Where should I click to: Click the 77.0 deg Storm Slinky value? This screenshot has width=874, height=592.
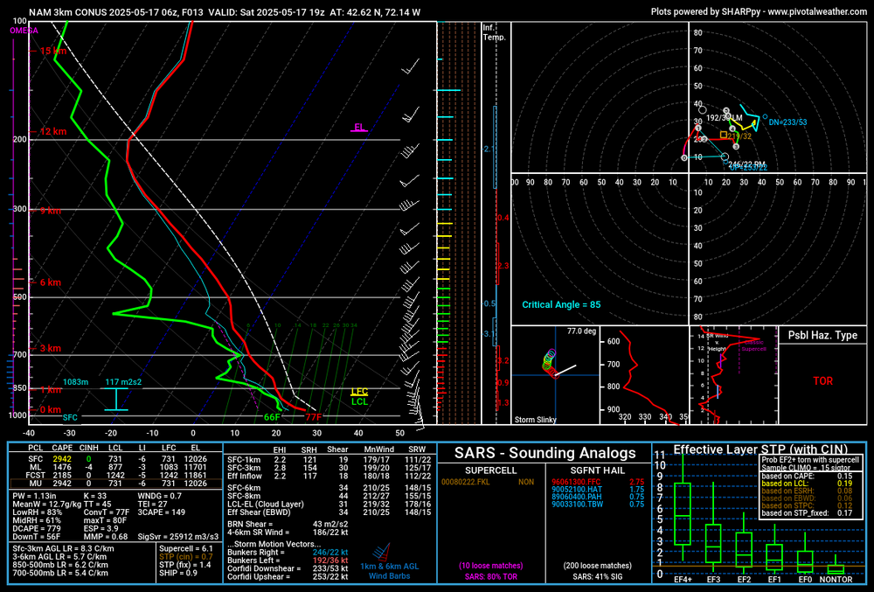[x=581, y=331]
